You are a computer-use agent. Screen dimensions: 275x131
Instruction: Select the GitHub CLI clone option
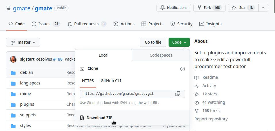click(111, 81)
